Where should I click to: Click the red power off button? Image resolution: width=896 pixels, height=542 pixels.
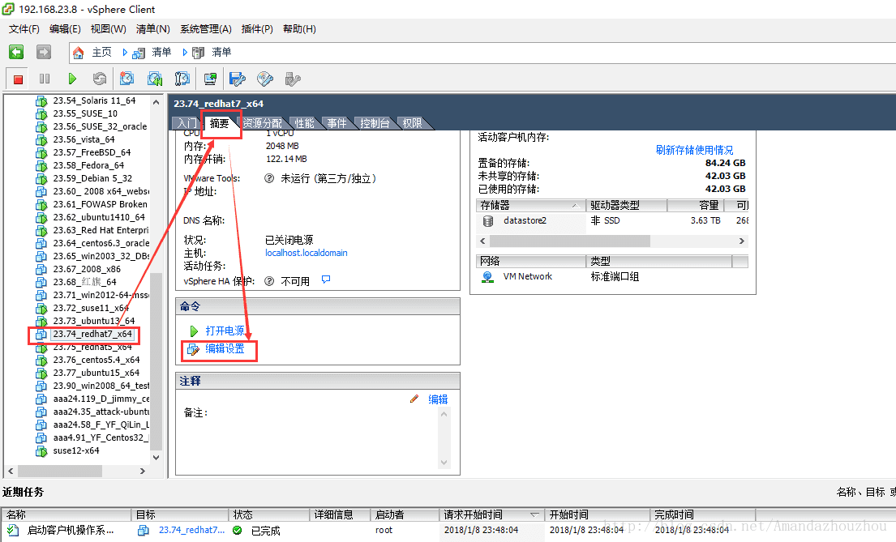[x=19, y=79]
